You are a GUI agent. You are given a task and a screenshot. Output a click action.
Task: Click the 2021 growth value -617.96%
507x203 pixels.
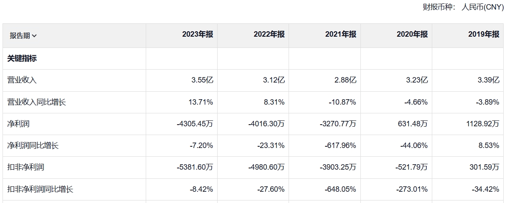coord(340,145)
